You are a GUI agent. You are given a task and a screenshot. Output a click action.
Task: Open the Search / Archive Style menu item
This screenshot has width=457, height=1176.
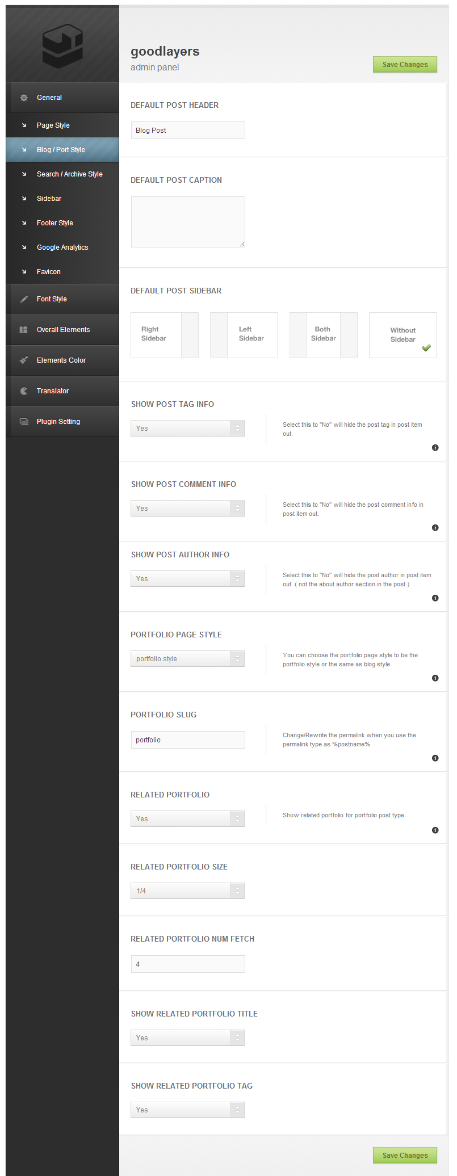point(69,174)
